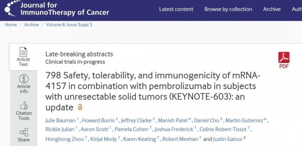
Task: Open Browse by collection menu
Action: [x=228, y=9]
